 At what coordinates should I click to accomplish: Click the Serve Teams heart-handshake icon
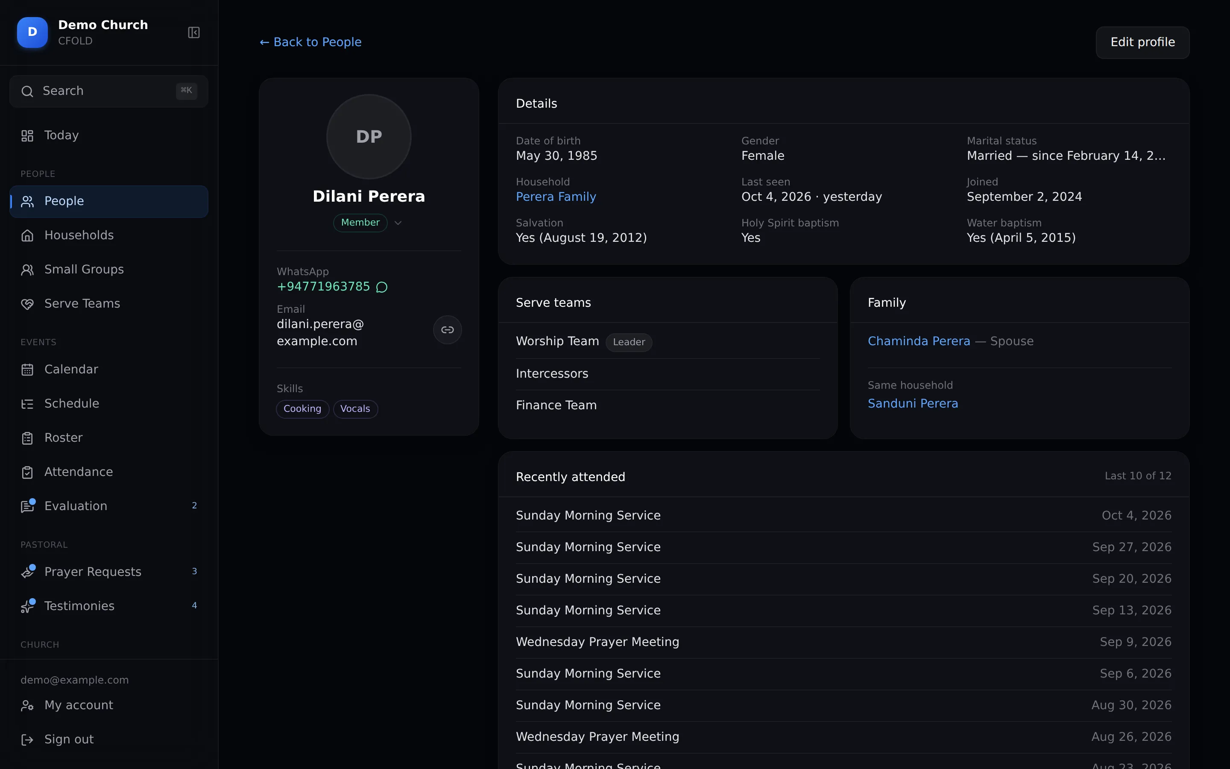(27, 304)
